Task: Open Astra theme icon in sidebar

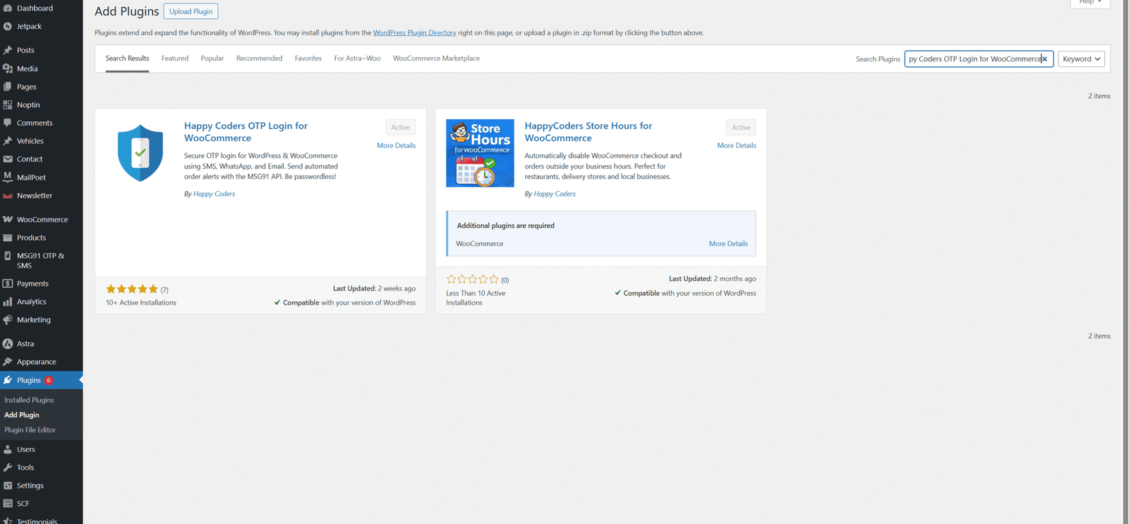Action: [x=8, y=343]
